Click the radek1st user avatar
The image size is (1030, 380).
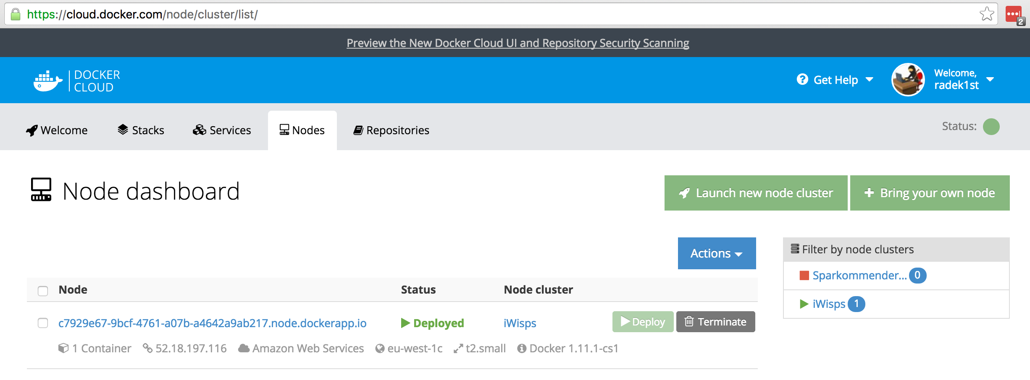click(908, 80)
